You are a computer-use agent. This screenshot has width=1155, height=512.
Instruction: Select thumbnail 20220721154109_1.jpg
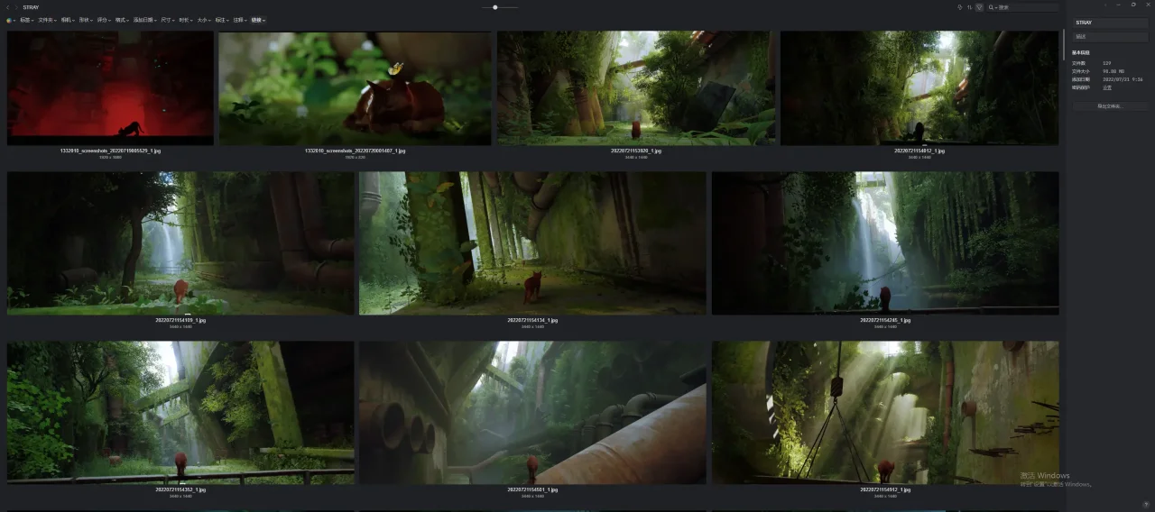click(180, 243)
